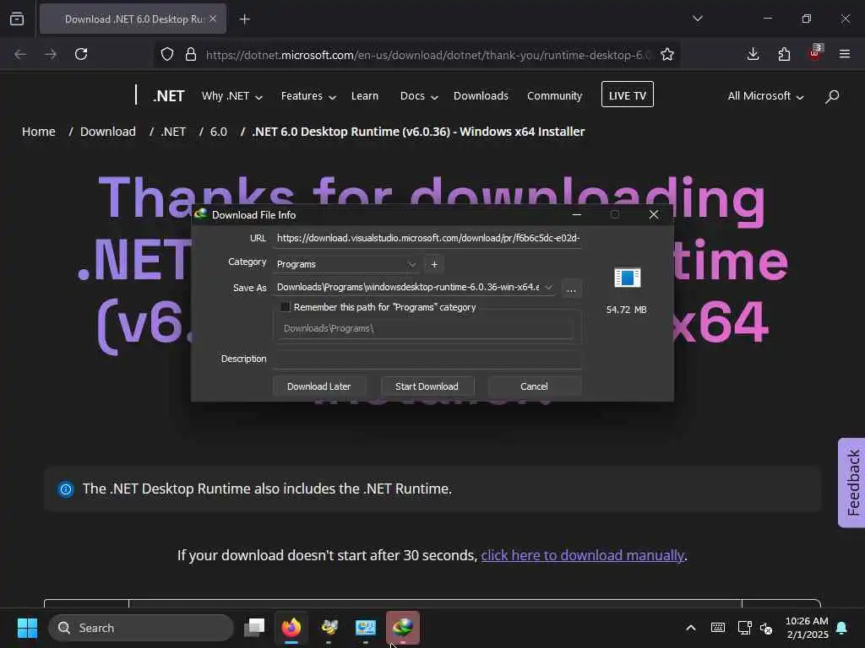Open Firefox downloads panel
This screenshot has width=865, height=648.
coord(753,54)
